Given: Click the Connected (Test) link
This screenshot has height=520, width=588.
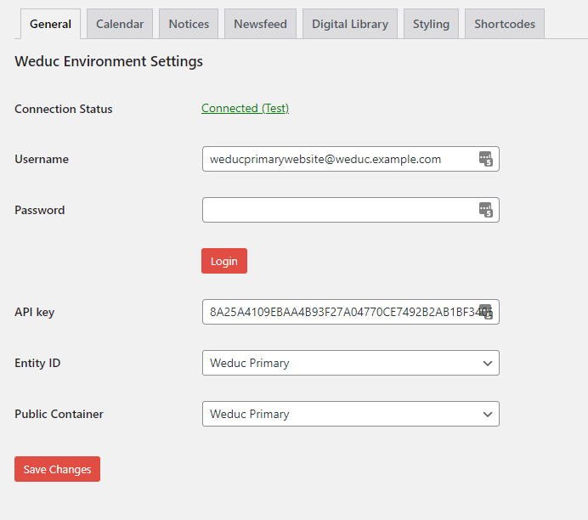Looking at the screenshot, I should pyautogui.click(x=245, y=108).
